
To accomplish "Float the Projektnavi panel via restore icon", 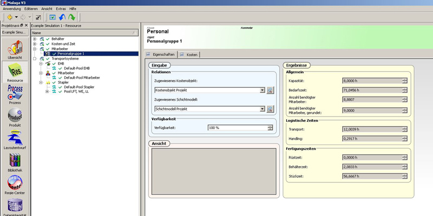I will 22,25.
